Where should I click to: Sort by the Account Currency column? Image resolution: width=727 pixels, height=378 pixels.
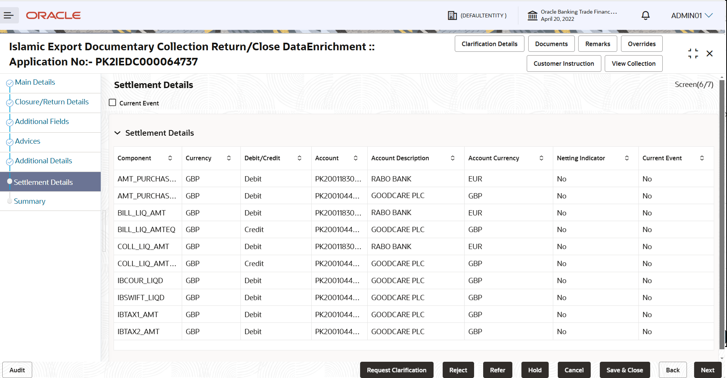(x=541, y=158)
